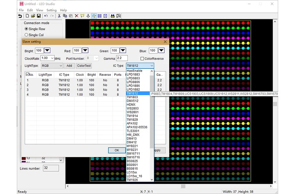Click the Open folder toolbar icon
295x194 pixels.
pyautogui.click(x=33, y=16)
